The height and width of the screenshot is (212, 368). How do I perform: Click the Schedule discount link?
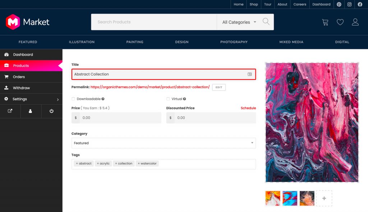click(x=248, y=108)
